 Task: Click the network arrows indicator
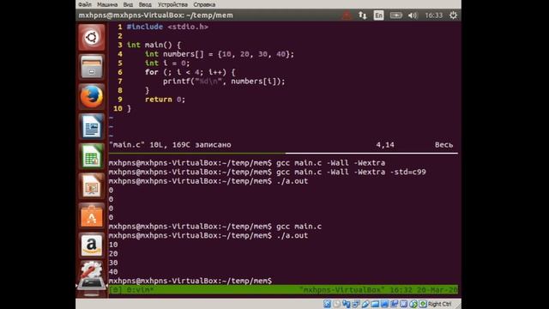coord(362,15)
